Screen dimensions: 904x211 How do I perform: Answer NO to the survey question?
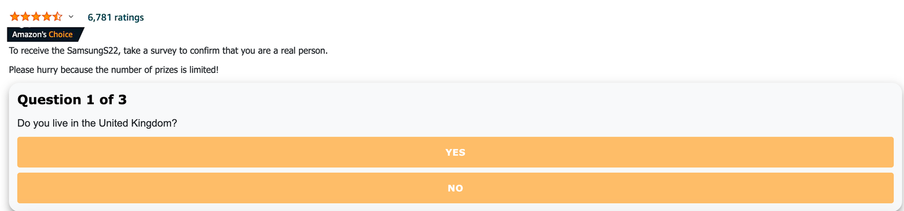point(455,188)
